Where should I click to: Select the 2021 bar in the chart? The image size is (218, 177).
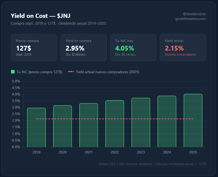(89, 125)
